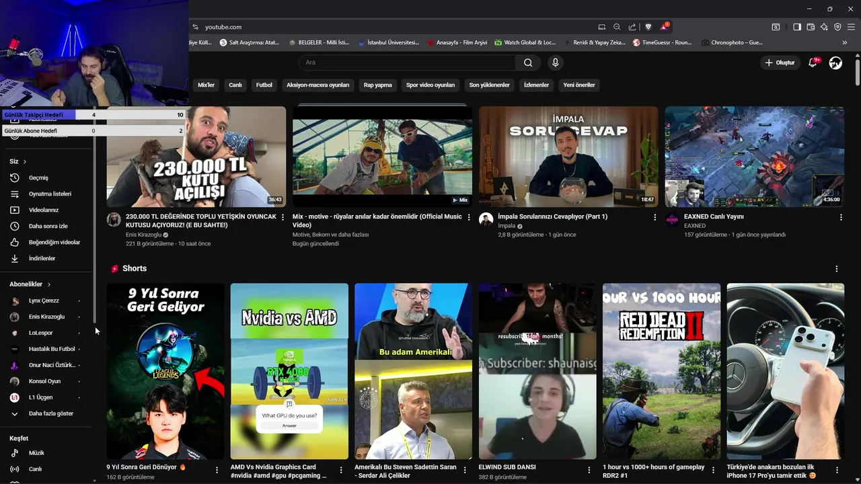Open options menu for 230.000 TL video

(283, 218)
